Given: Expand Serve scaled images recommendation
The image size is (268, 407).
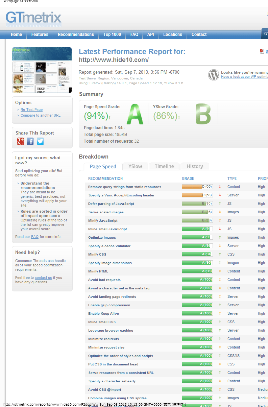Looking at the screenshot, I should (106, 212).
